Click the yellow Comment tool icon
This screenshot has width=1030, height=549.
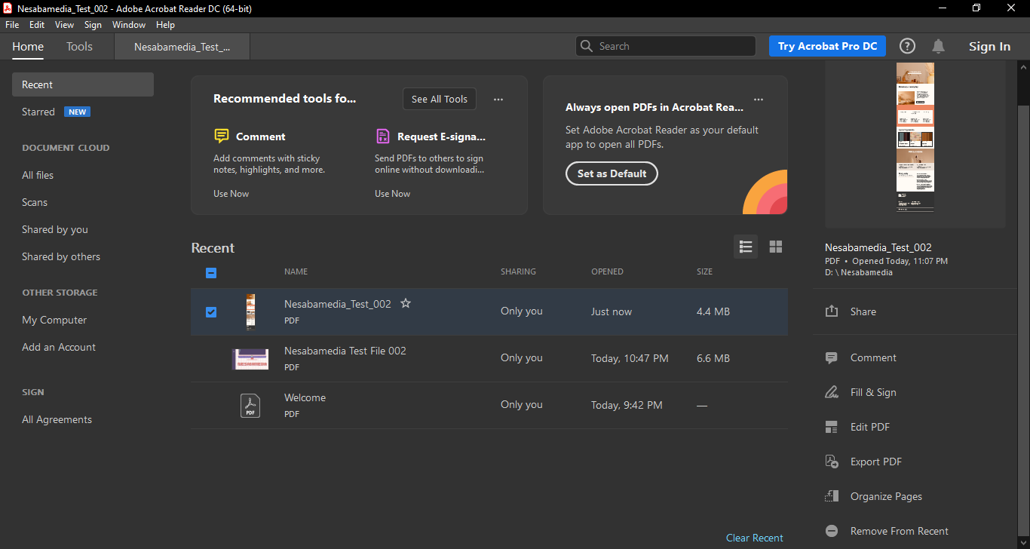(x=221, y=136)
